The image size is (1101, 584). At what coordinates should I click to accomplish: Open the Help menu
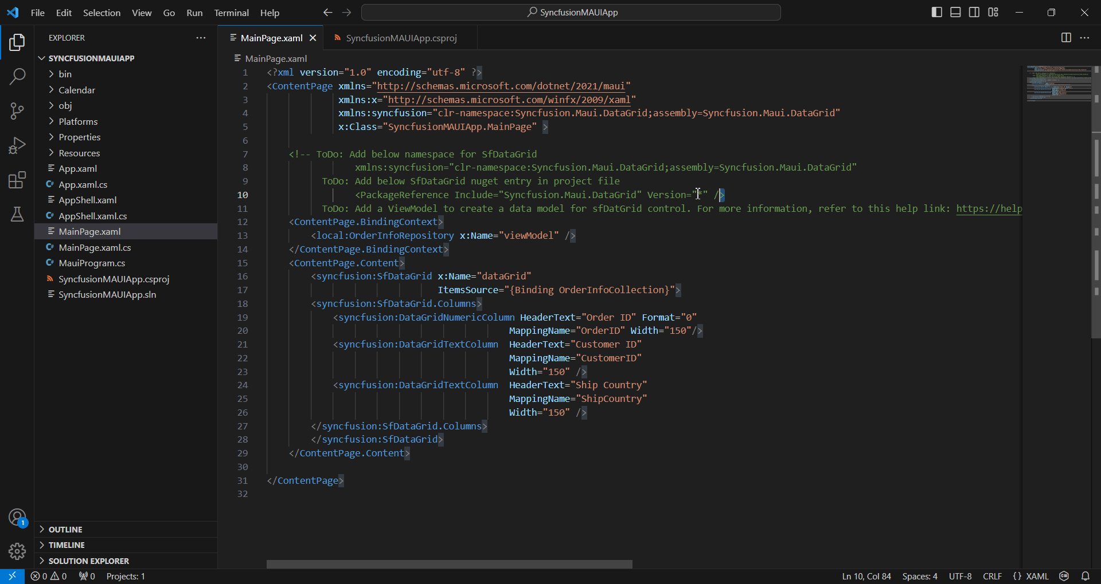(x=270, y=13)
